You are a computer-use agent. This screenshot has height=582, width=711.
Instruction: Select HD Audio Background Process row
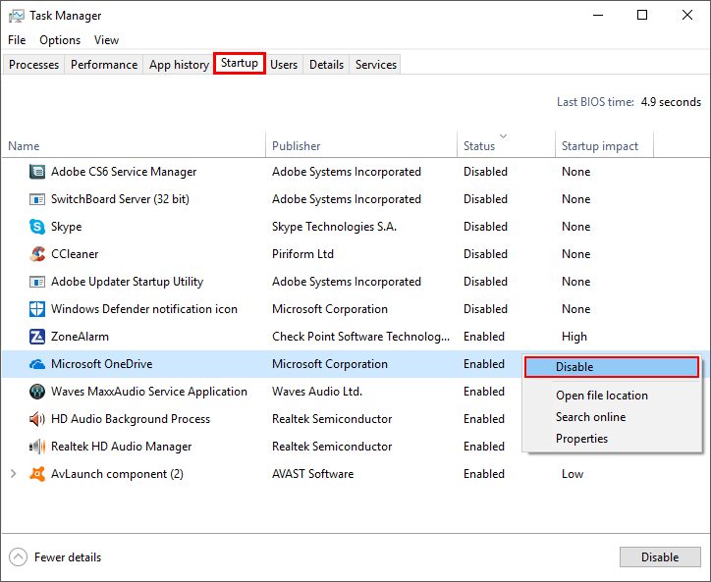tap(131, 419)
